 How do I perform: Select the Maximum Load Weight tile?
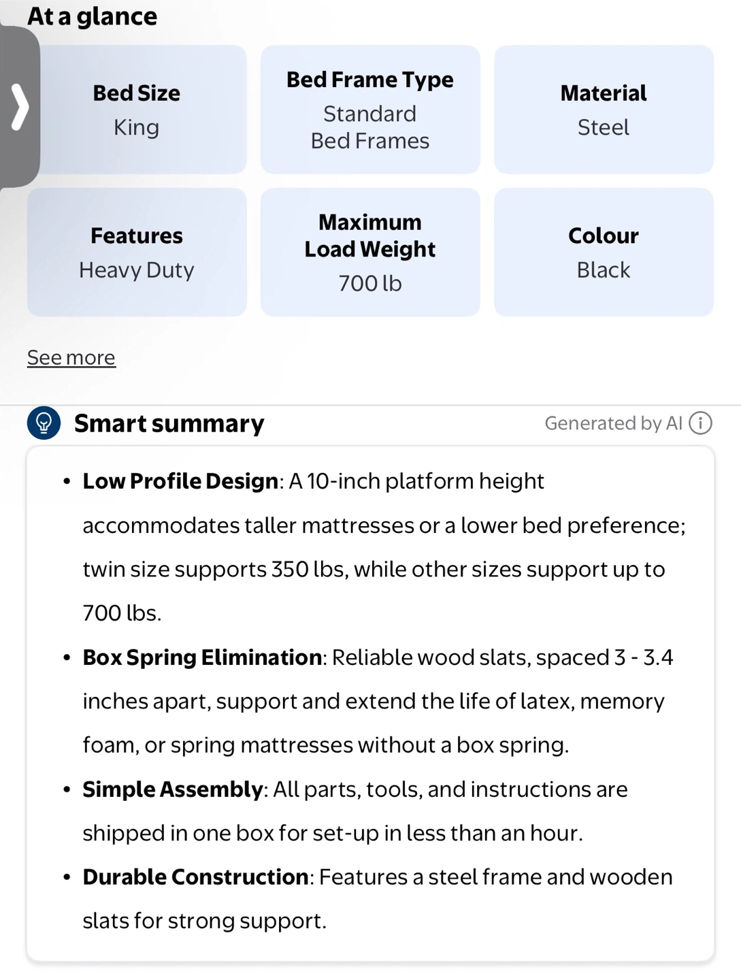(370, 252)
